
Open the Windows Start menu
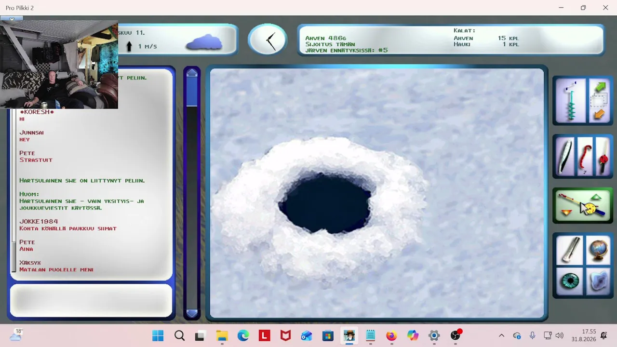(158, 335)
